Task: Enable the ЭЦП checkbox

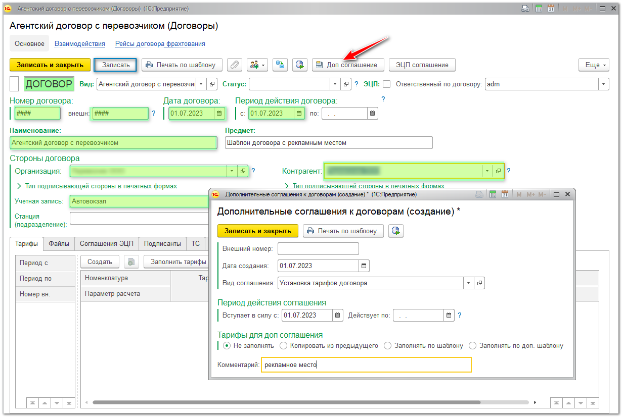Action: [x=387, y=84]
